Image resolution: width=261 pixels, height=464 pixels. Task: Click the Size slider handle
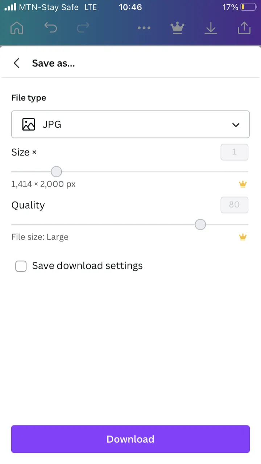coord(56,171)
